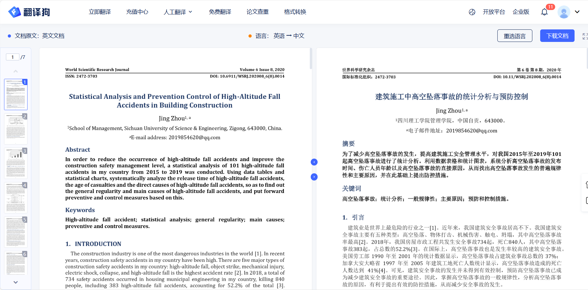Click the 语言: 英语→中文 label

tap(276, 36)
